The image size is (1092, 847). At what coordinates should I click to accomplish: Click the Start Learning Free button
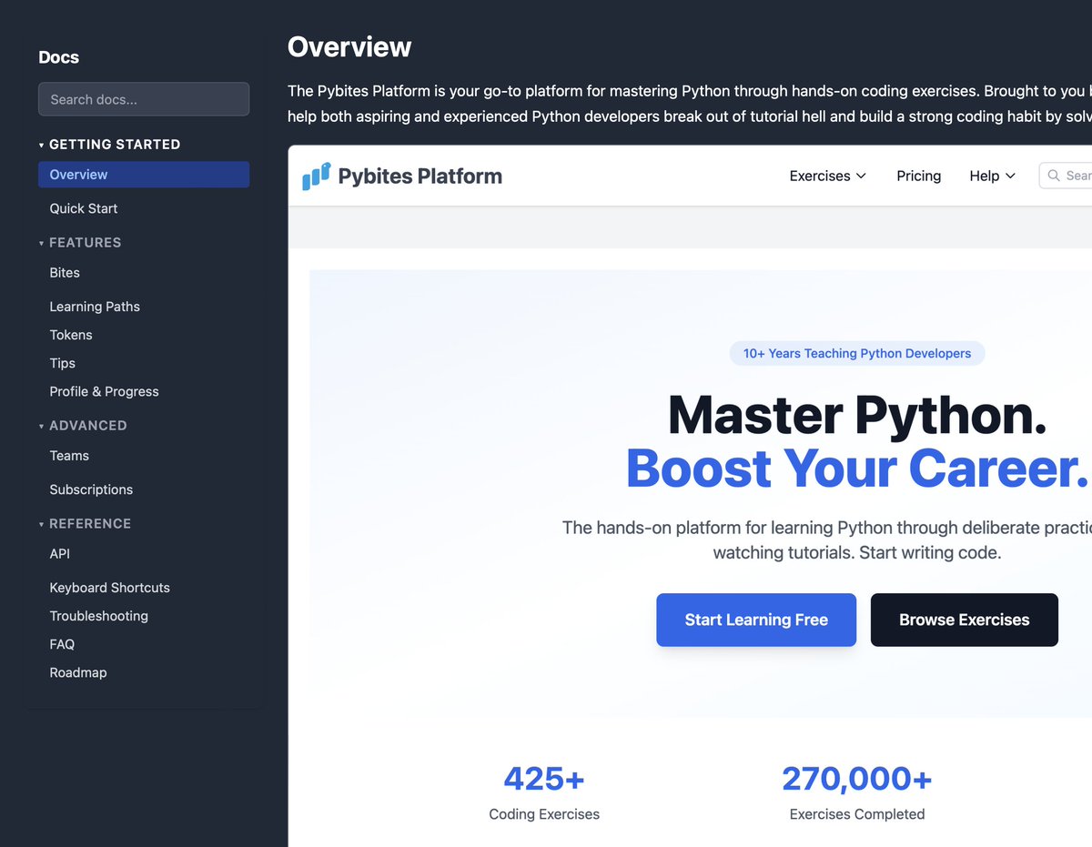(756, 620)
